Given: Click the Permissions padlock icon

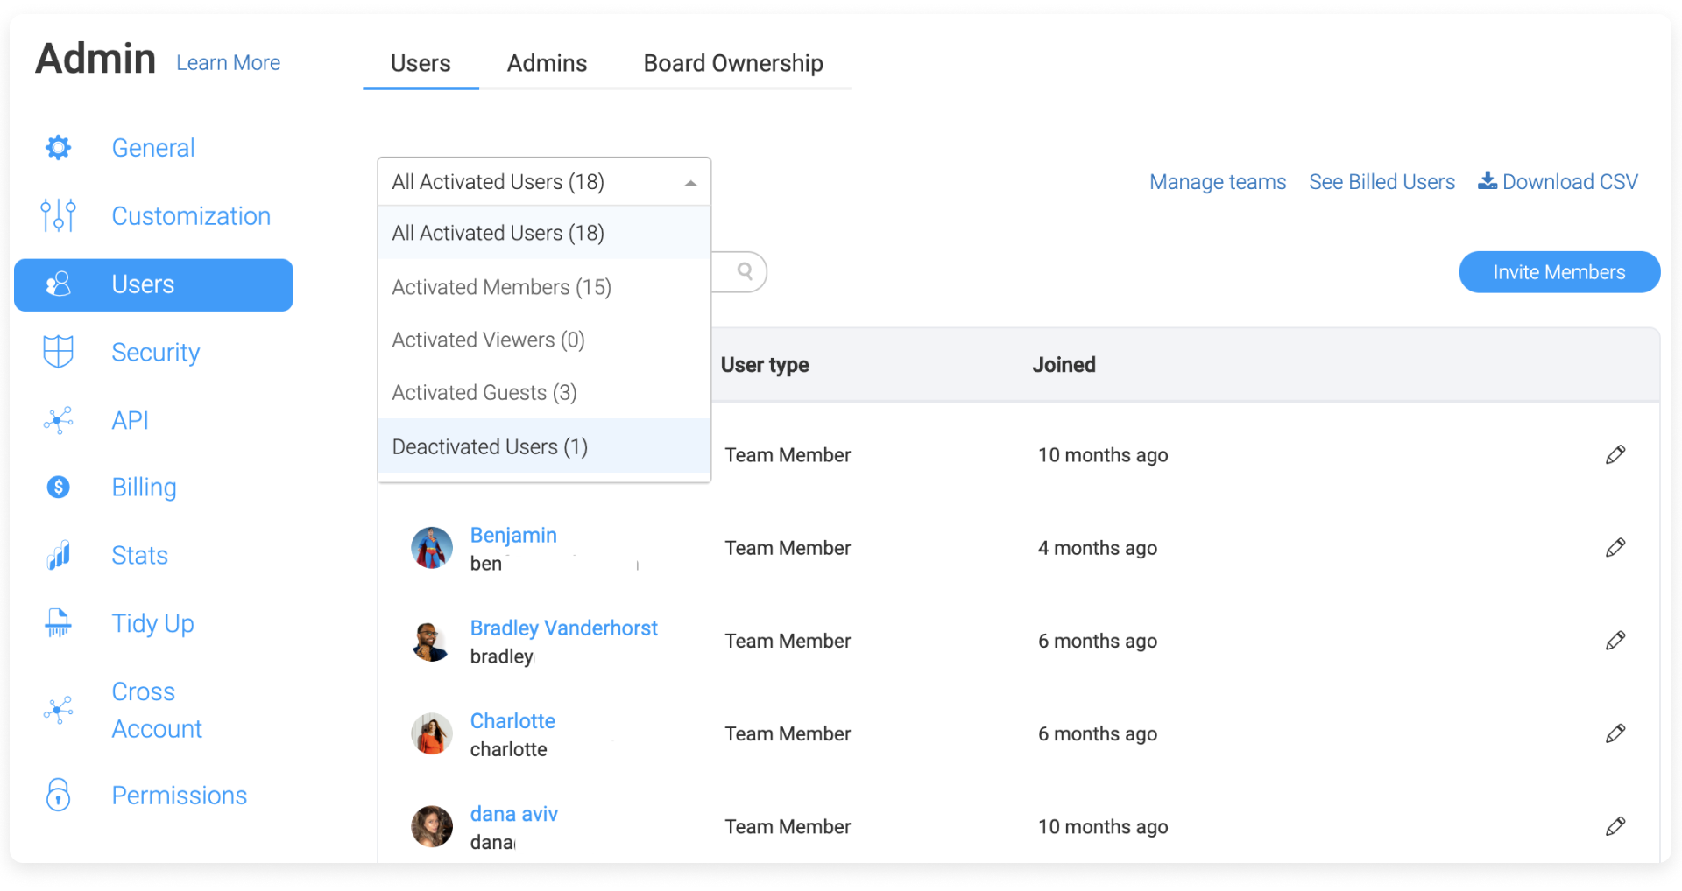Looking at the screenshot, I should coord(59,795).
